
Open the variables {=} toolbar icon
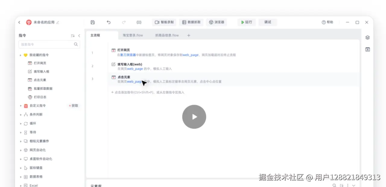click(x=139, y=22)
